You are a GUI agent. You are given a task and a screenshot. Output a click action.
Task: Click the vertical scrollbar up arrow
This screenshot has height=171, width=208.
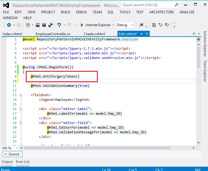(x=198, y=44)
